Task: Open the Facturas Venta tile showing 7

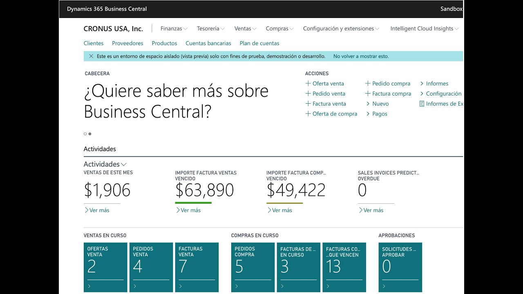Action: [197, 267]
